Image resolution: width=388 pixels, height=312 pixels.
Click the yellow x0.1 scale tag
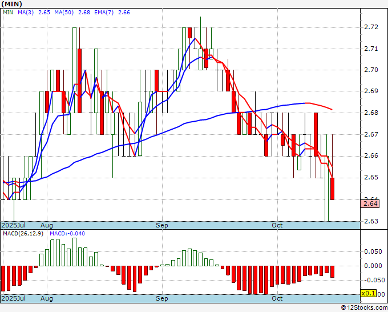(369, 293)
